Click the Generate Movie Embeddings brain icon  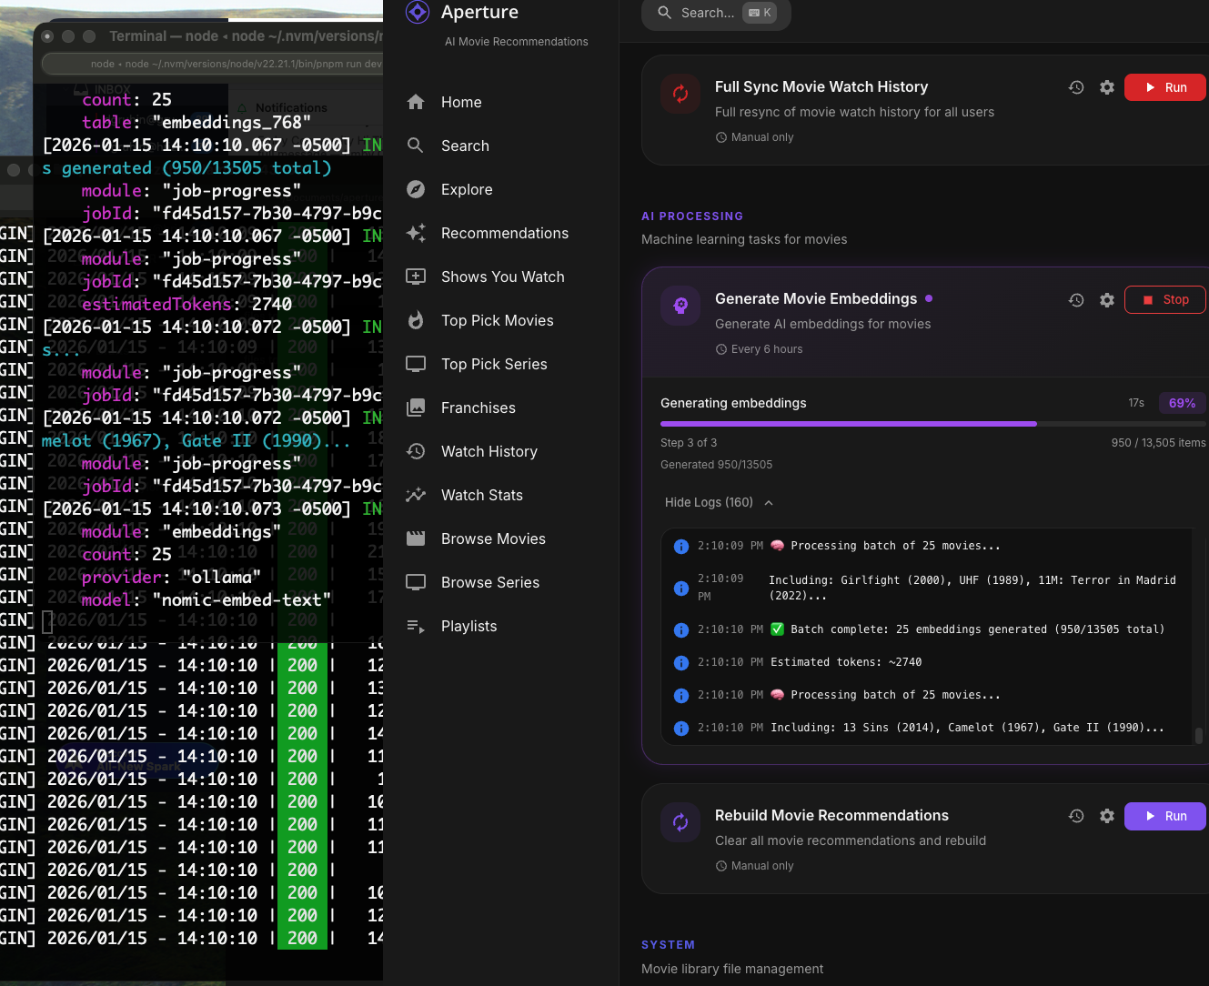tap(680, 306)
